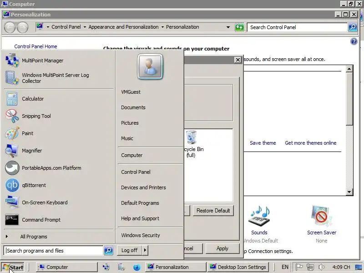Open the Calculator icon
Viewport: 364px width, 273px height.
pos(12,99)
